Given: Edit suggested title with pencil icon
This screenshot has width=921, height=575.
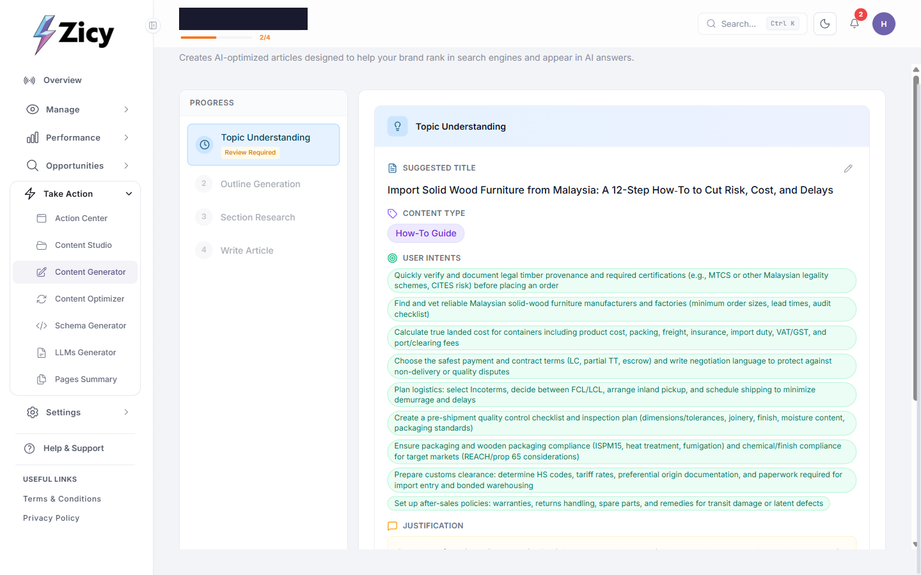Looking at the screenshot, I should click(x=848, y=169).
